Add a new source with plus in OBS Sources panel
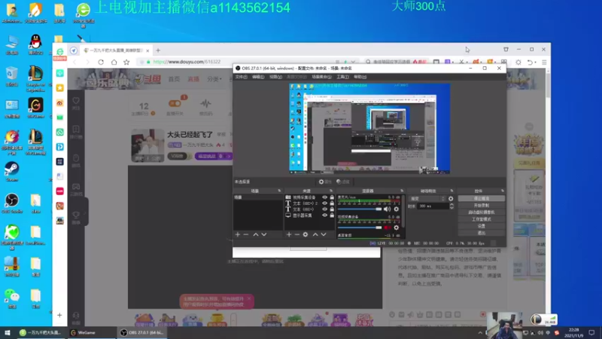 (289, 234)
